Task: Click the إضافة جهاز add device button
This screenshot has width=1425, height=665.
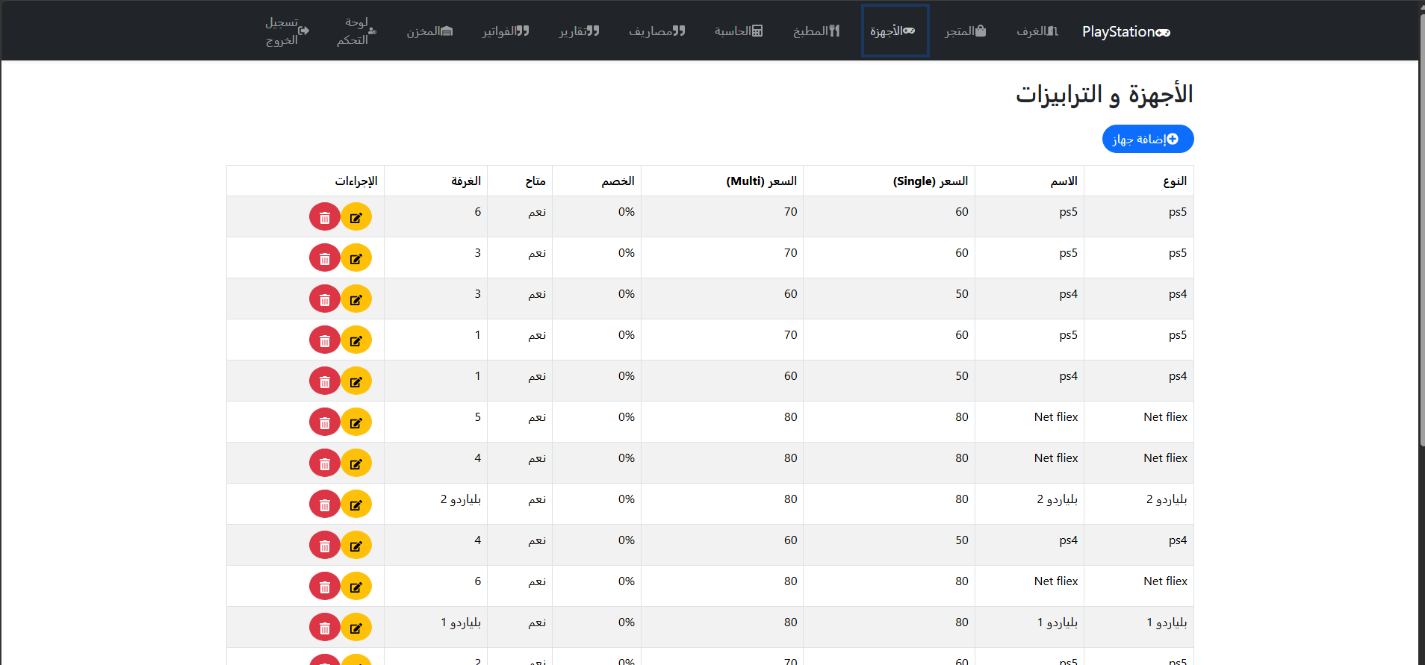Action: pos(1148,139)
